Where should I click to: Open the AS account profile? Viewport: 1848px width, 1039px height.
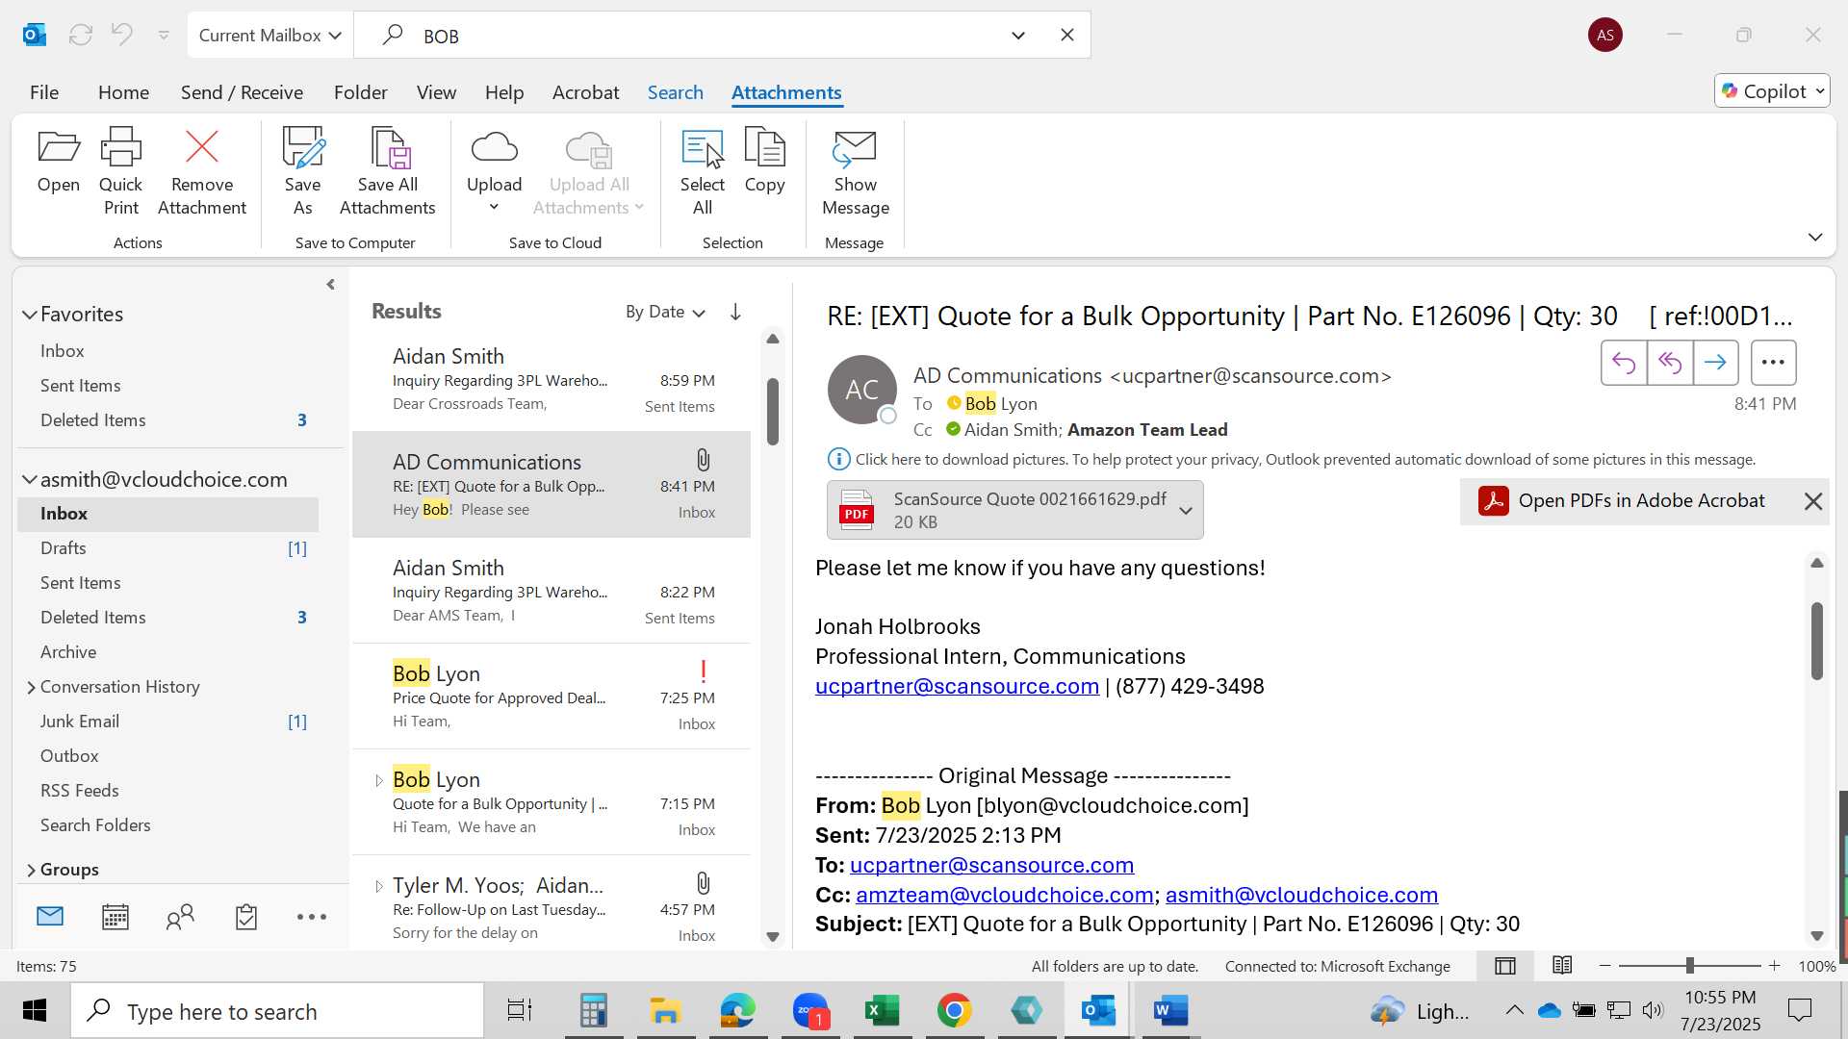coord(1605,36)
